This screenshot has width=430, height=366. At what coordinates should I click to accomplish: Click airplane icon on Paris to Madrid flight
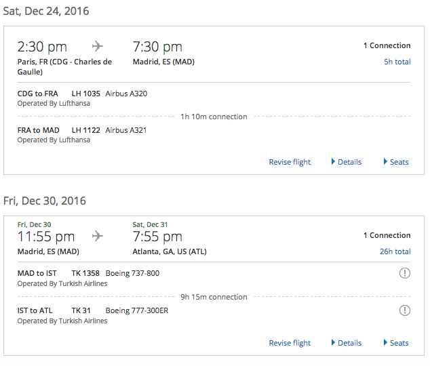[x=98, y=46]
